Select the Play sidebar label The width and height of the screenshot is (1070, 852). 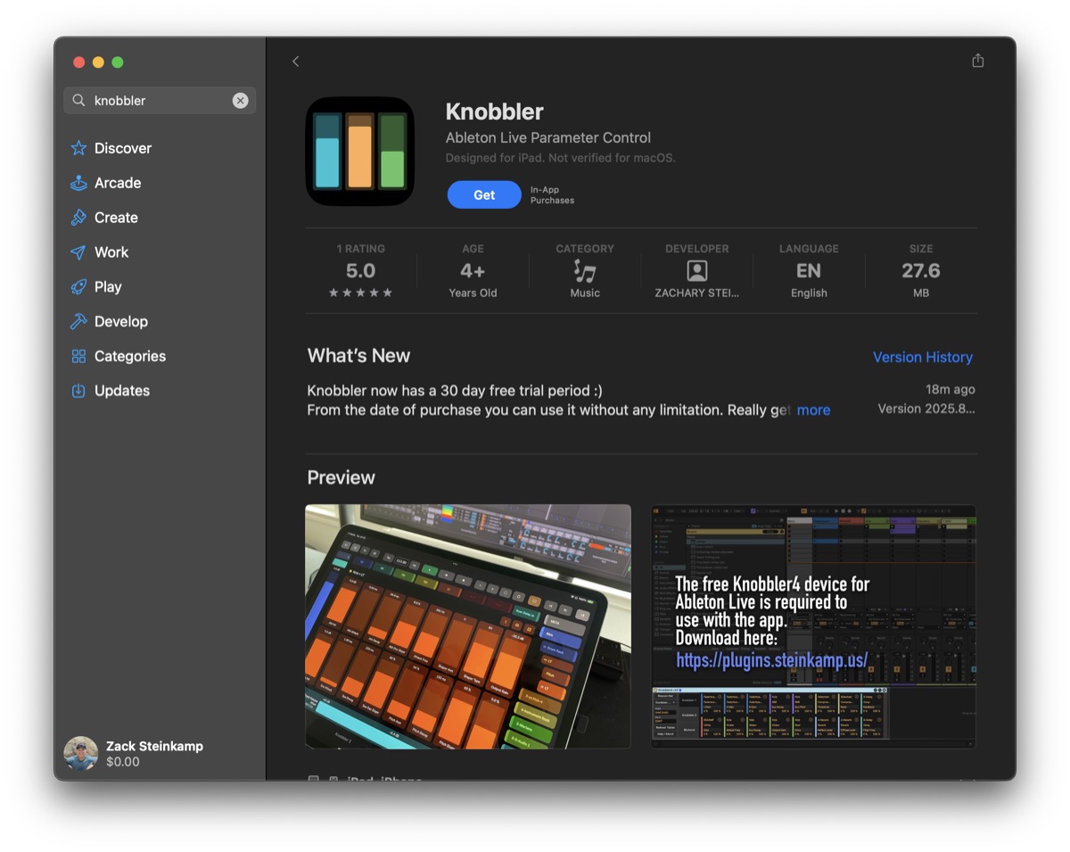pos(108,287)
